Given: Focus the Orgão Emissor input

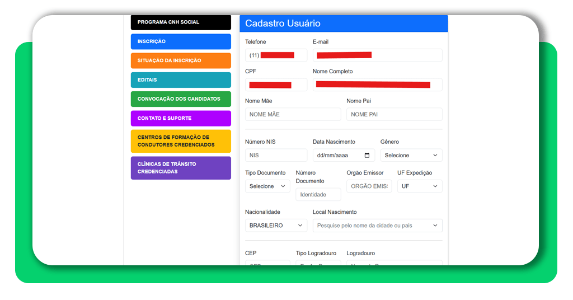Looking at the screenshot, I should point(369,186).
